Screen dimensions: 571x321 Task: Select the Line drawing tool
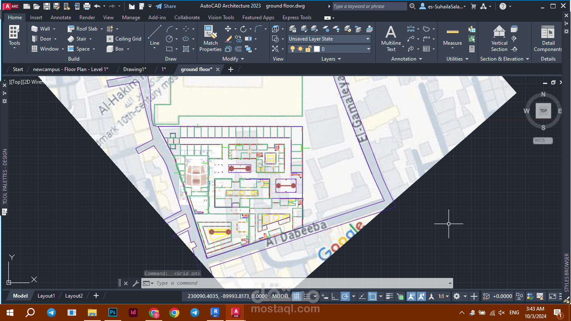coord(155,36)
